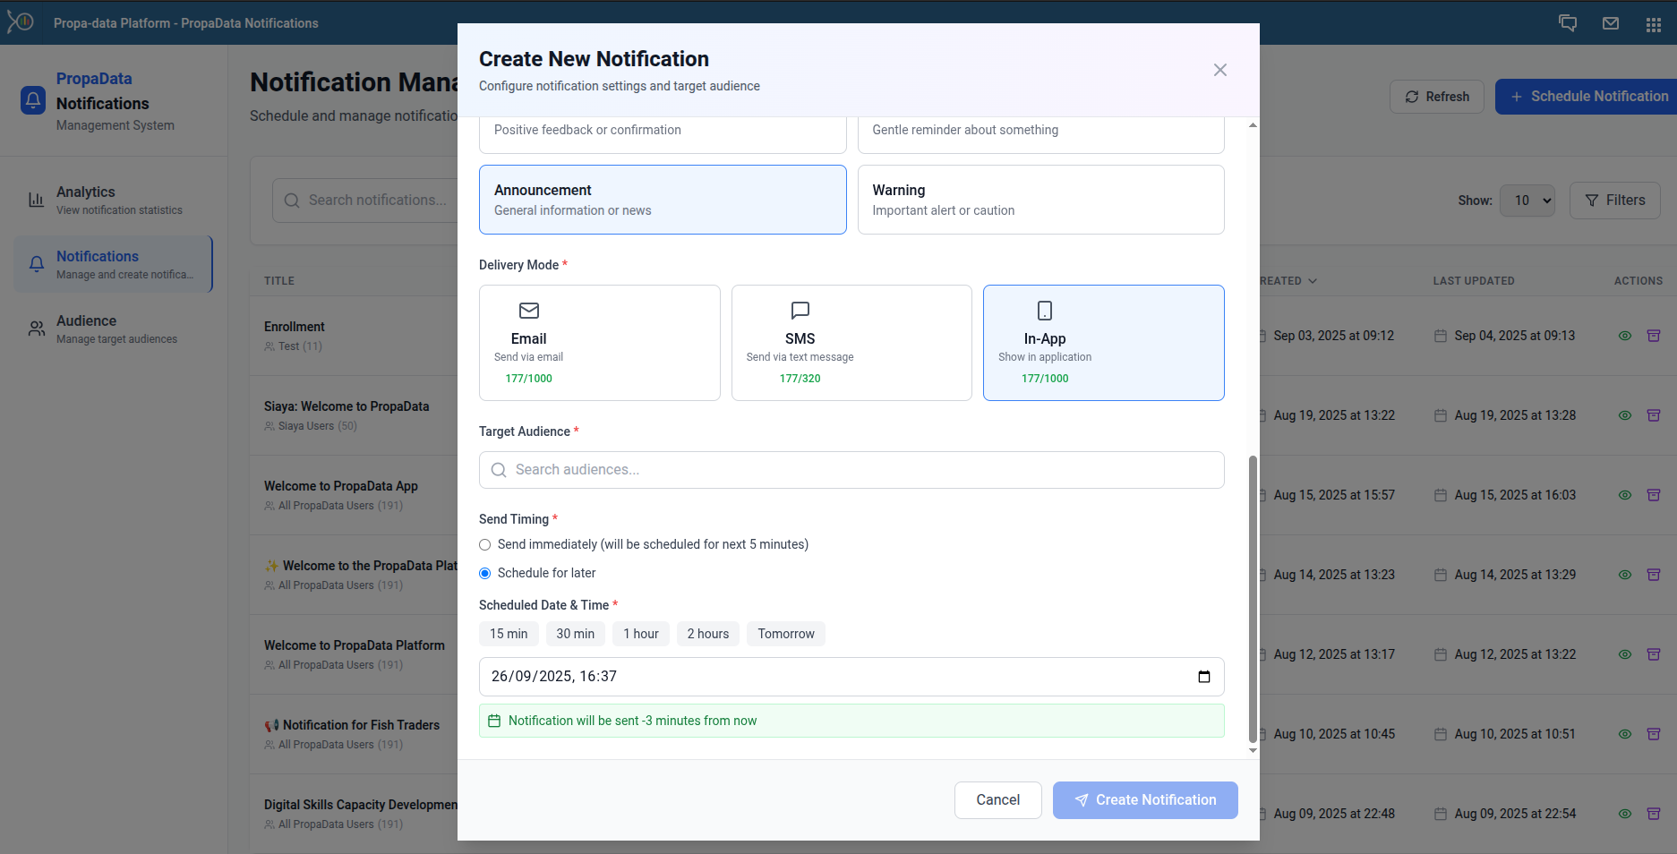Open the mail icon in the top bar

(x=1611, y=22)
